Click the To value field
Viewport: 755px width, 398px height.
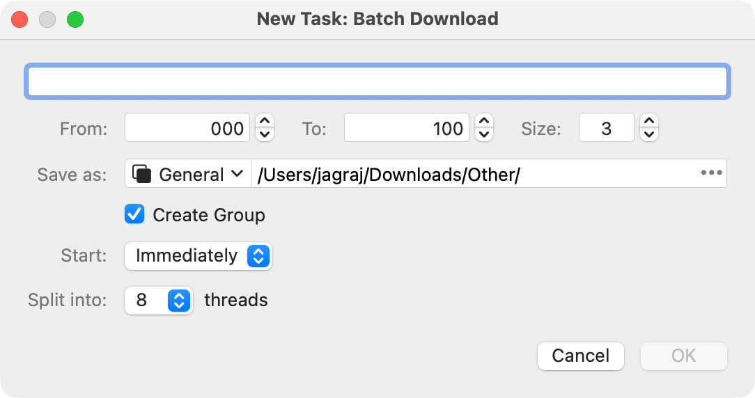click(x=406, y=128)
